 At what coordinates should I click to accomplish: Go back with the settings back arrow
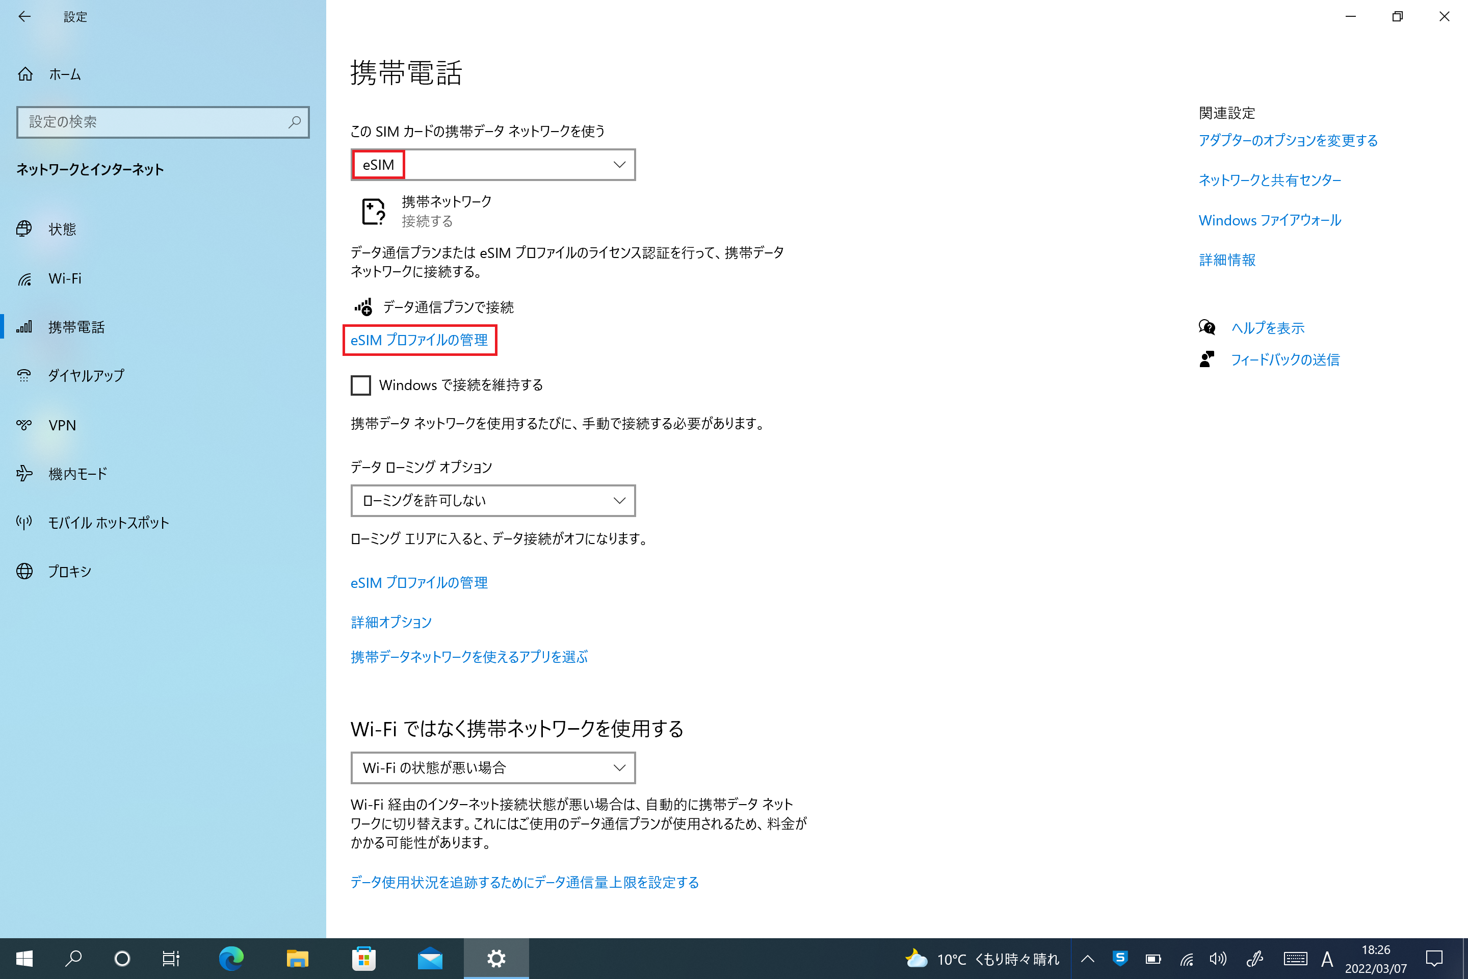(24, 17)
